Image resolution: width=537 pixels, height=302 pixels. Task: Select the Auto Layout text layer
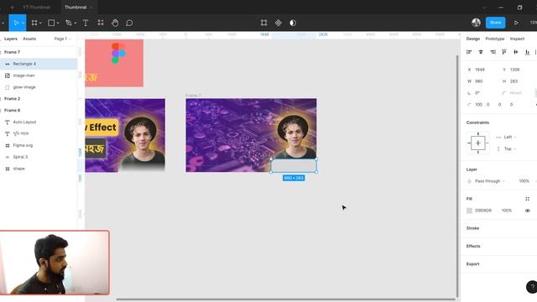click(x=39, y=122)
